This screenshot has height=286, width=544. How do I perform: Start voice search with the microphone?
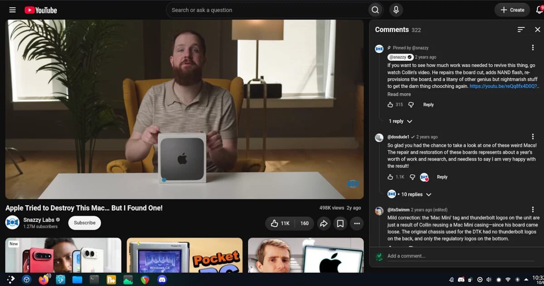pyautogui.click(x=396, y=10)
